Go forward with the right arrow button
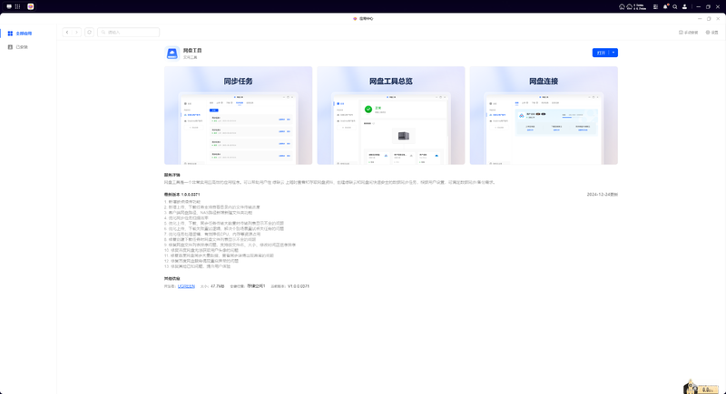 pos(76,33)
